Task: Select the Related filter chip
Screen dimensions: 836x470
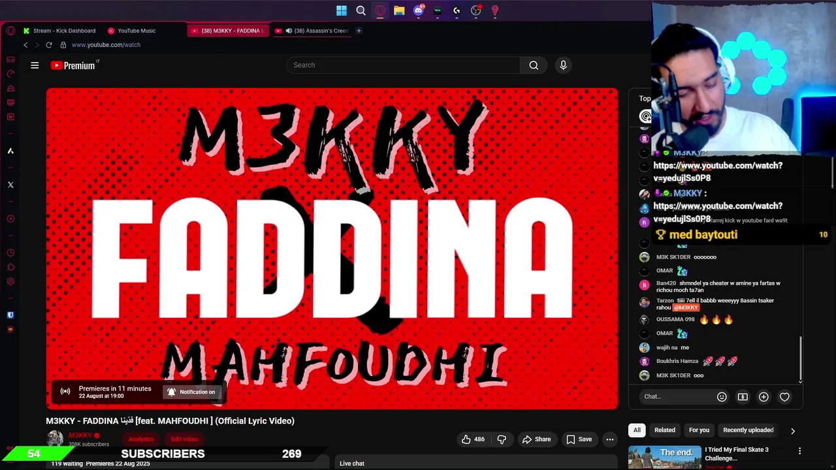Action: (x=665, y=430)
